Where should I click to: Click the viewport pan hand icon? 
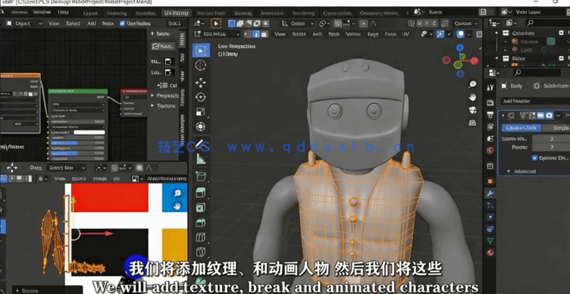coord(472,97)
